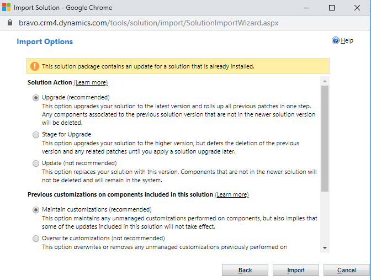The height and width of the screenshot is (280, 371).
Task: Choose the Stage for Upgrade option
Action: (36, 134)
